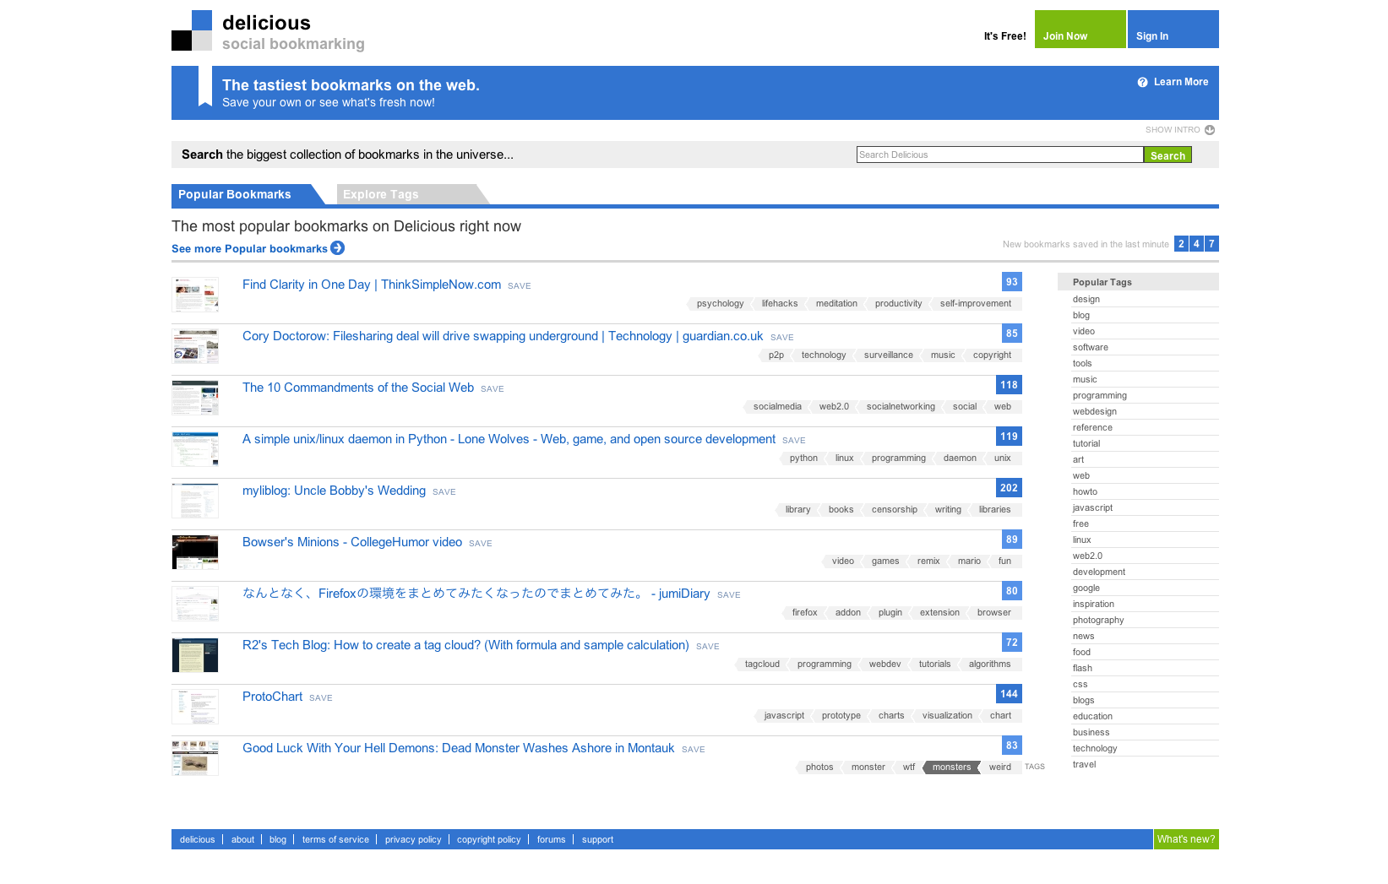The width and height of the screenshot is (1388, 884).
Task: Click the Delicious logo squares icon
Action: click(x=192, y=30)
